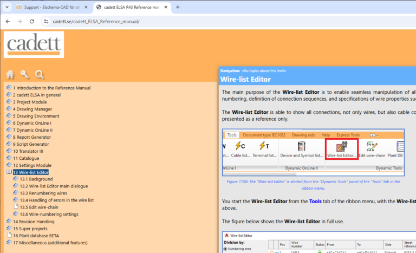
Task: Click book icon beside 1 Introduction to the Reference Manual
Action: click(9, 87)
